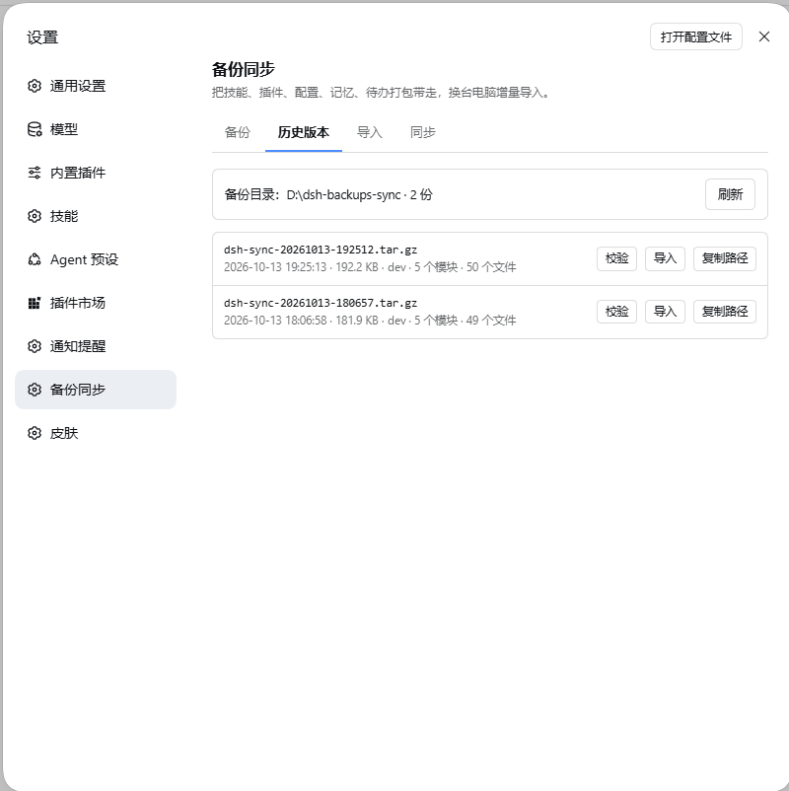The height and width of the screenshot is (791, 789).
Task: Close the settings dialog with X
Action: (x=764, y=36)
